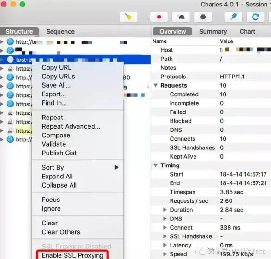Image resolution: width=271 pixels, height=259 pixels.
Task: Click the Repeat refresh arrow icon
Action: [255, 17]
